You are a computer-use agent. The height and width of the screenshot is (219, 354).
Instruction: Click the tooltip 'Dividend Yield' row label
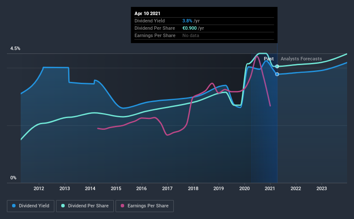(150, 21)
